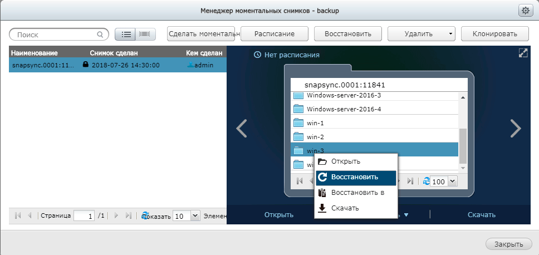Viewport: 539px width, 255px height.
Task: Select the snapsync.0001:11... snapshot row
Action: tap(117, 65)
